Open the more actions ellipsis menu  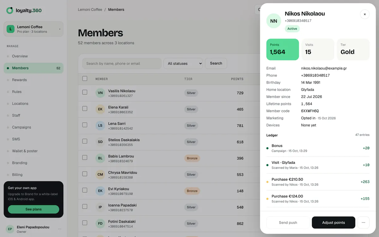pyautogui.click(x=364, y=222)
